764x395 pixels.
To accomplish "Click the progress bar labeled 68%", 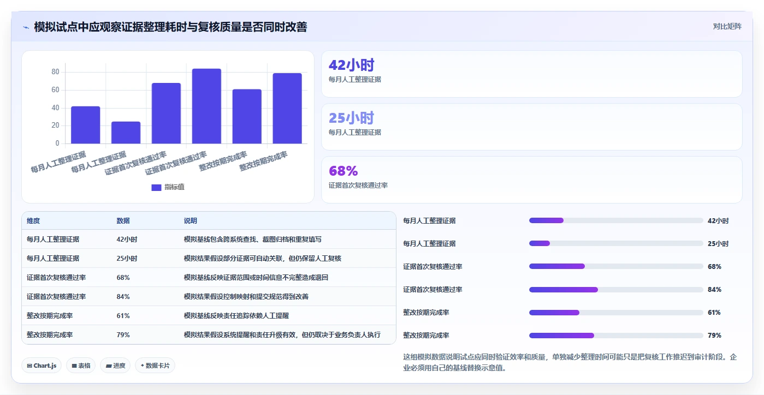I will tap(616, 266).
